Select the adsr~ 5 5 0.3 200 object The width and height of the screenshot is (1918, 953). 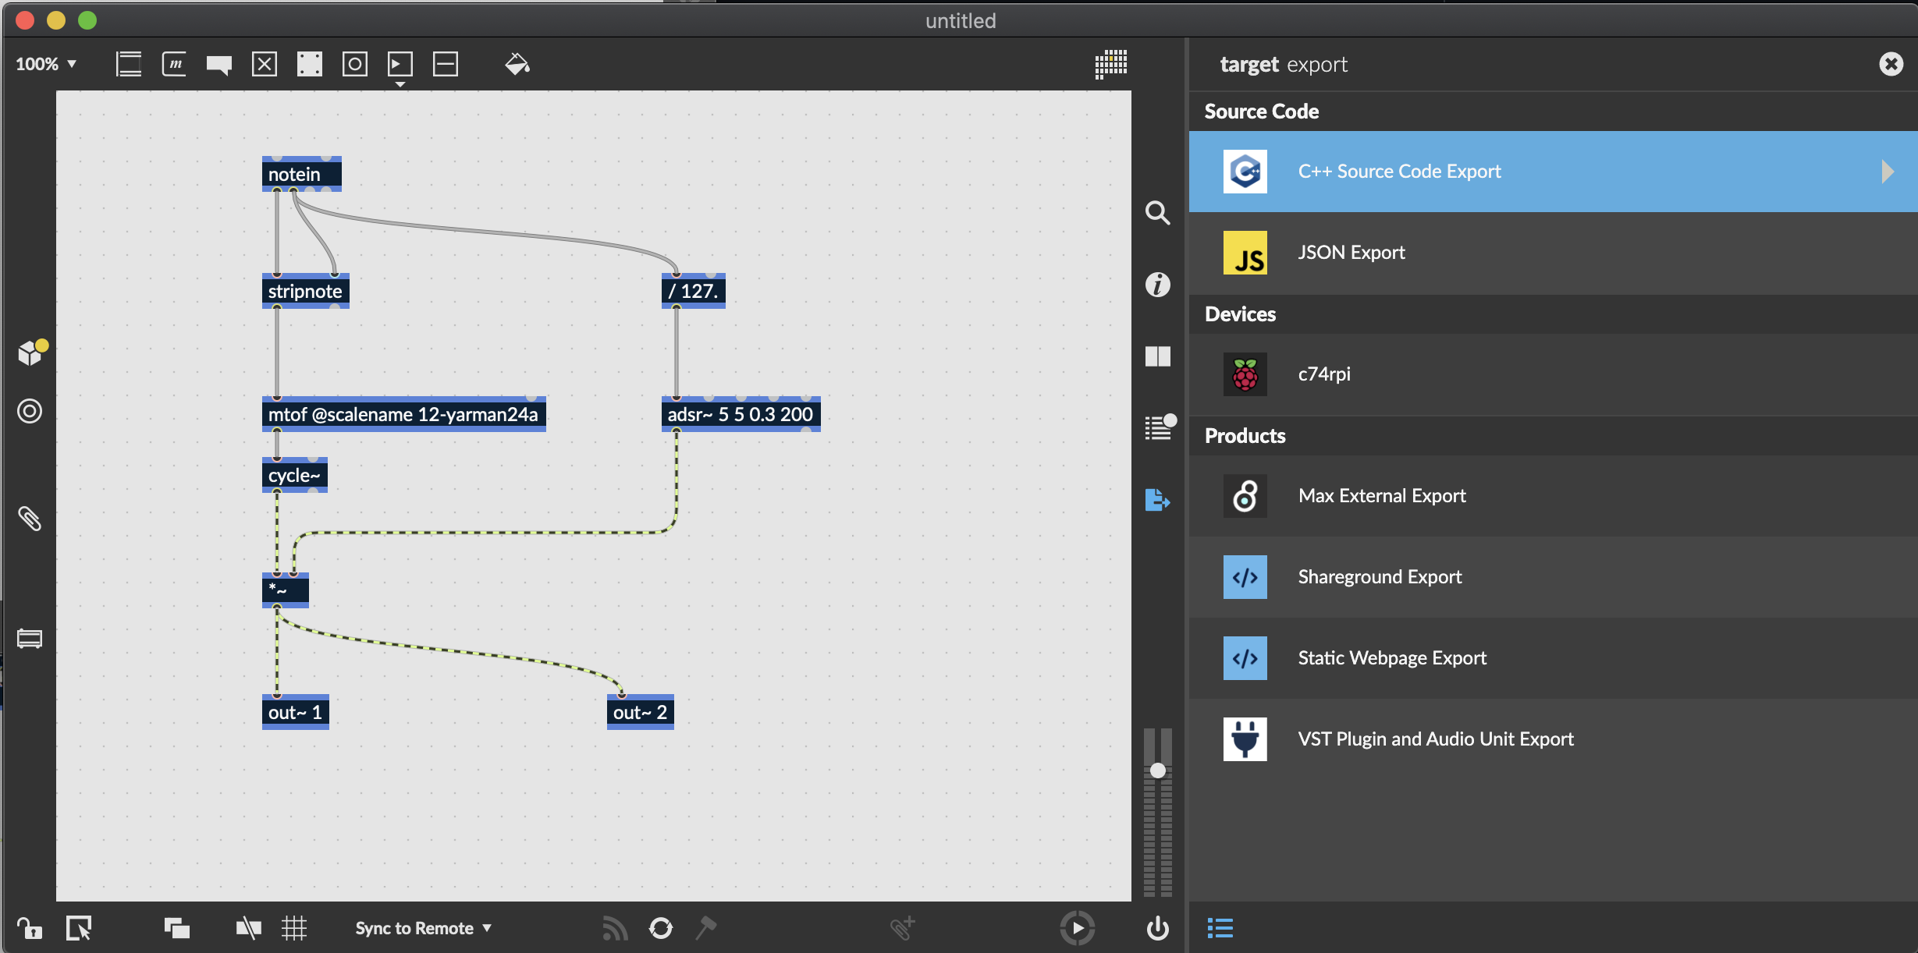[x=740, y=414]
